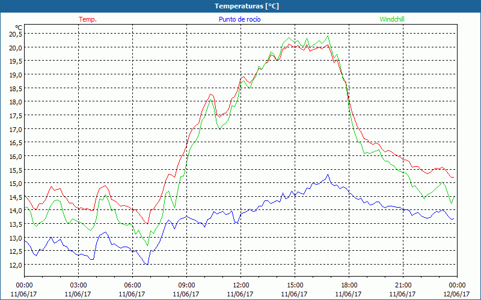Select the red 'Temp.' legend label
Image resolution: width=481 pixels, height=300 pixels.
88,19
